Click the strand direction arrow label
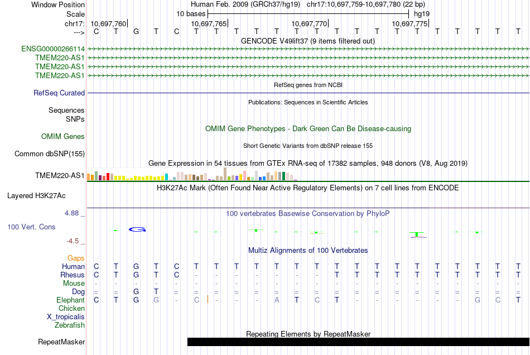The image size is (530, 355). [79, 32]
